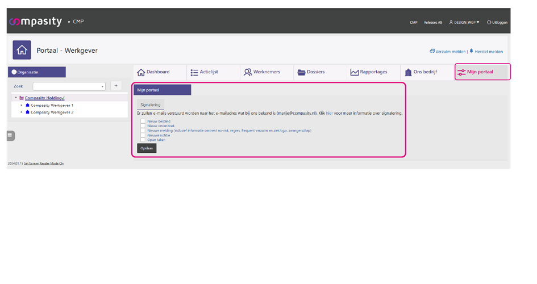
Task: Click the 2024.01.15 version text
Action: tap(15, 164)
